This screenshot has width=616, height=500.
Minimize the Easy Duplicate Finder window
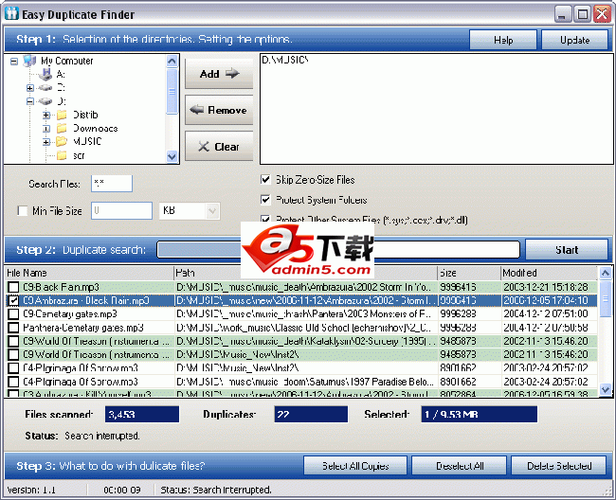coord(563,14)
